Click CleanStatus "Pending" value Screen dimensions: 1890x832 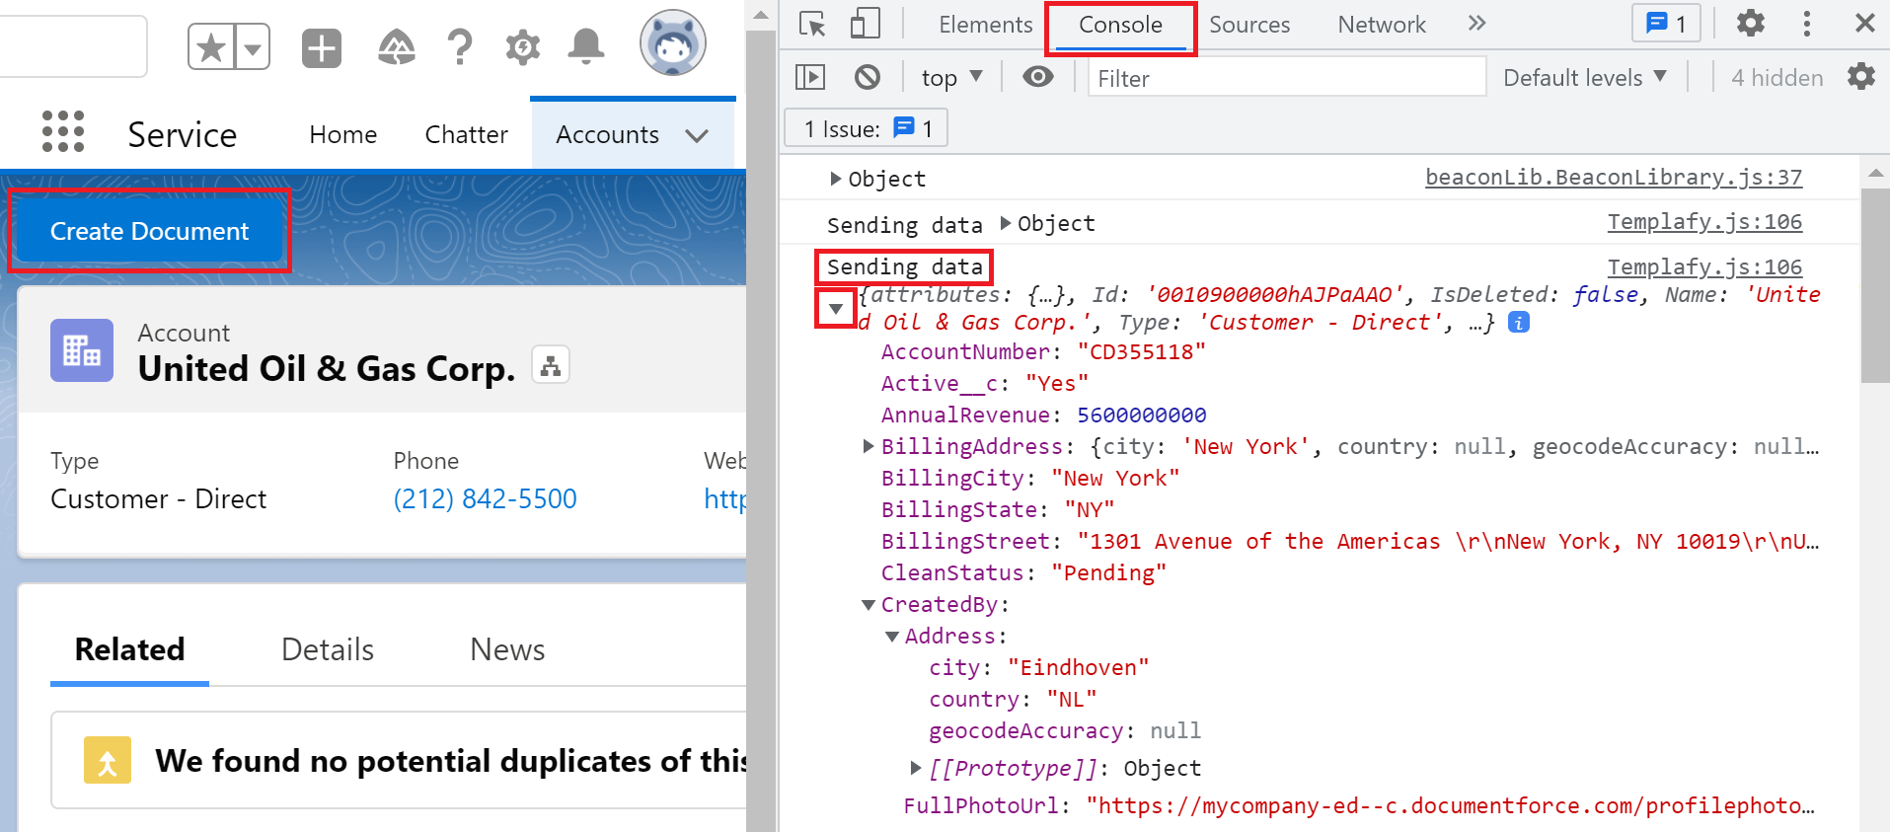(x=1108, y=572)
